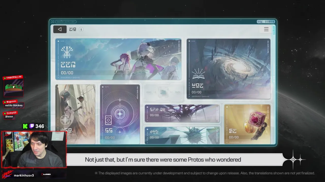This screenshot has width=325, height=182.
Task: Click the open book icon on galaxy card
Action: click(x=198, y=74)
